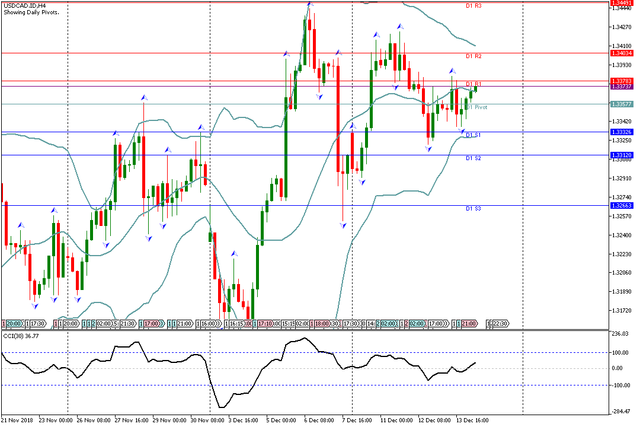Click the 21 Nov 2018 date label
Viewport: 640px width, 427px height.
pos(17,420)
